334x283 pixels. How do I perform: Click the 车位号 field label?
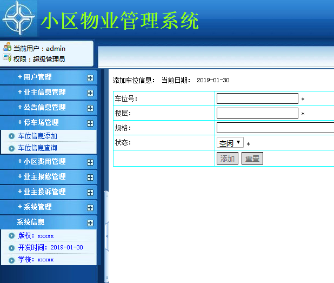pos(126,98)
